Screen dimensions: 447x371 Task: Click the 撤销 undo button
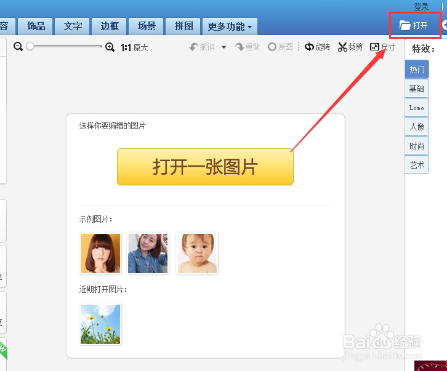click(202, 47)
